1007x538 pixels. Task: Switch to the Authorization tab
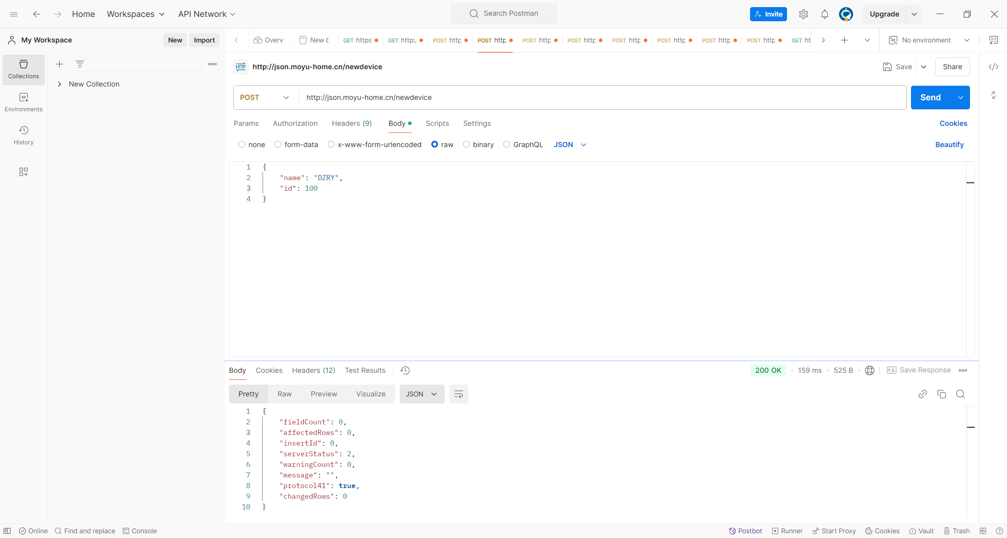(295, 123)
